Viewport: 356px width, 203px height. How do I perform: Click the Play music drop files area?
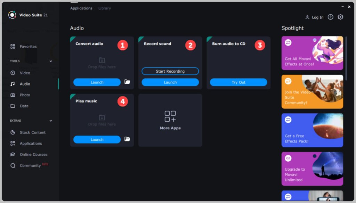tap(102, 120)
